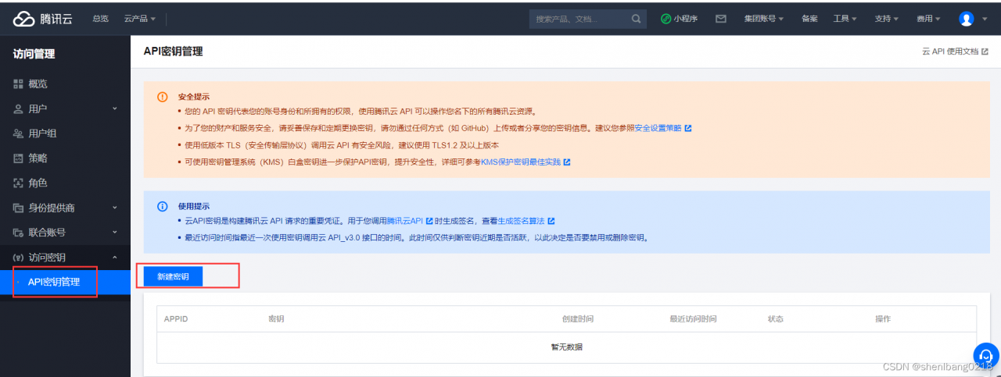This screenshot has width=1001, height=377.
Task: Click the search magnifier icon
Action: (637, 19)
